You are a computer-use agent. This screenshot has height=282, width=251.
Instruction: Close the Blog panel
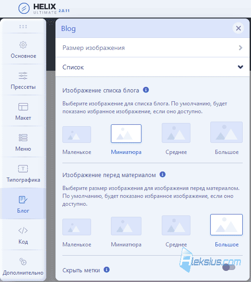point(238,28)
